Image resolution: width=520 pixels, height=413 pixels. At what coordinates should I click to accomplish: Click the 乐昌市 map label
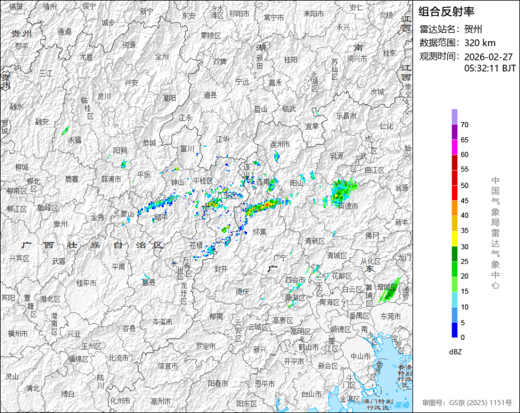tap(346, 115)
